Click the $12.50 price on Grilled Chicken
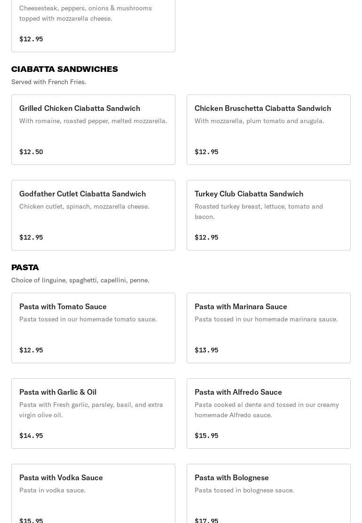 coord(31,152)
